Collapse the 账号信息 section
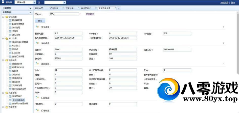Image resolution: width=239 pixels, height=113 pixels. pyautogui.click(x=224, y=27)
